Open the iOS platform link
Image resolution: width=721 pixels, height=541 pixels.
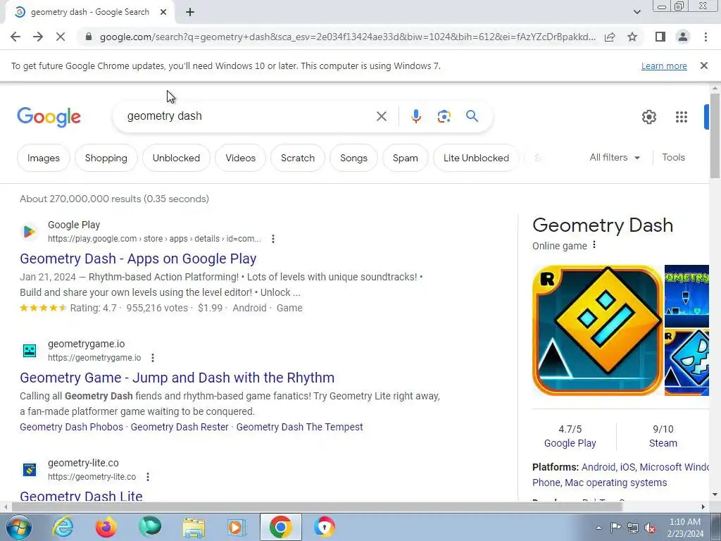(627, 467)
